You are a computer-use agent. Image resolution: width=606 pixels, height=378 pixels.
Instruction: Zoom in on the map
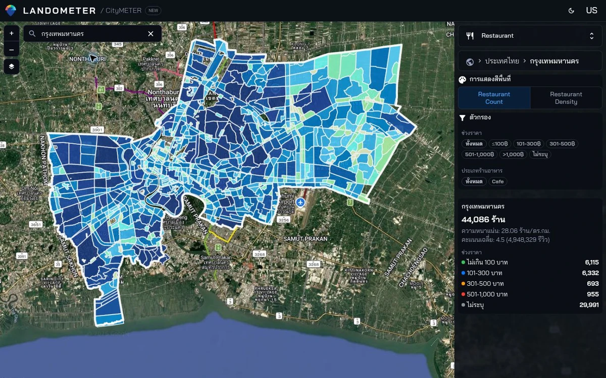(x=11, y=33)
